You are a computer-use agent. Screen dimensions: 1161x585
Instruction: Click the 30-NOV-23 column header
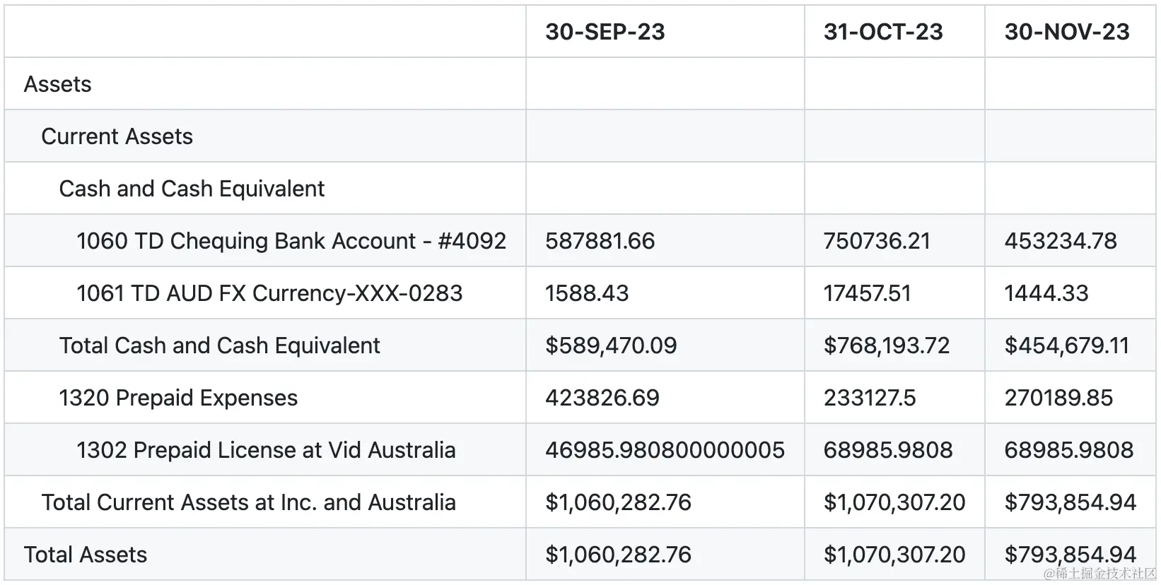click(1066, 32)
